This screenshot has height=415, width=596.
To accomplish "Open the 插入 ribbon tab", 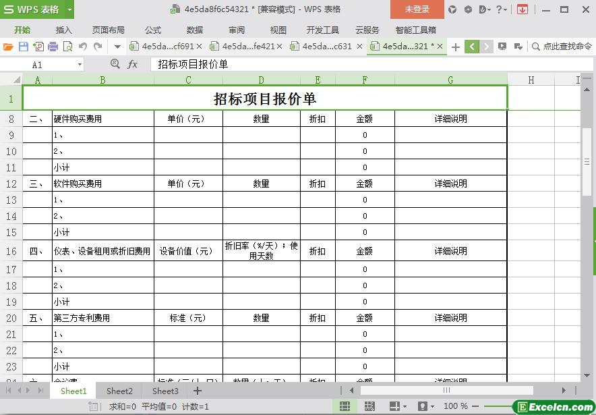I will (63, 30).
